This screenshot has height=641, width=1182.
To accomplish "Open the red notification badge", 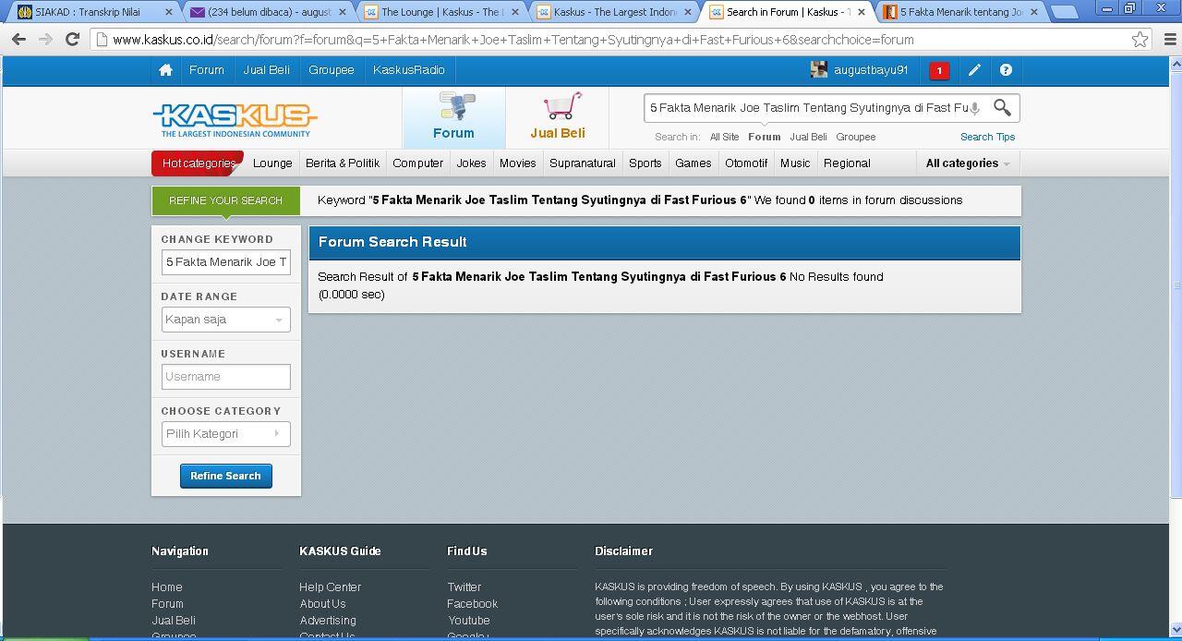I will [939, 70].
